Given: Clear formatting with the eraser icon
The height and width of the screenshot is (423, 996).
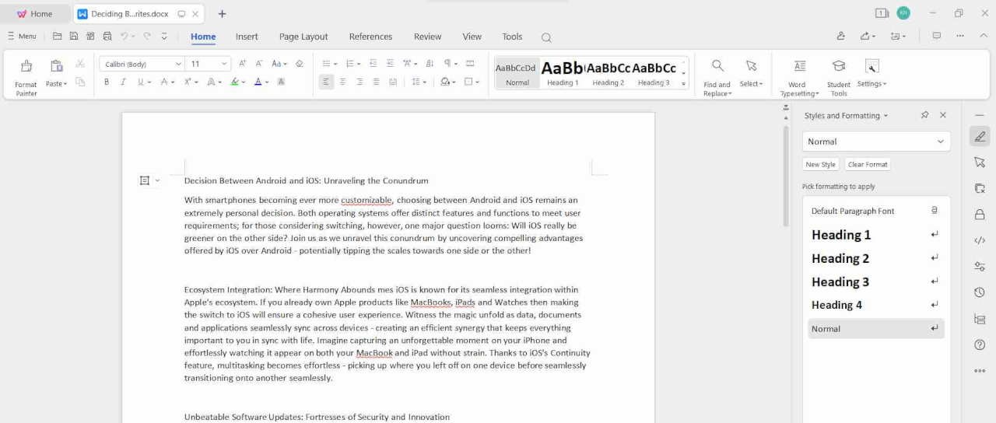Looking at the screenshot, I should pos(300,64).
